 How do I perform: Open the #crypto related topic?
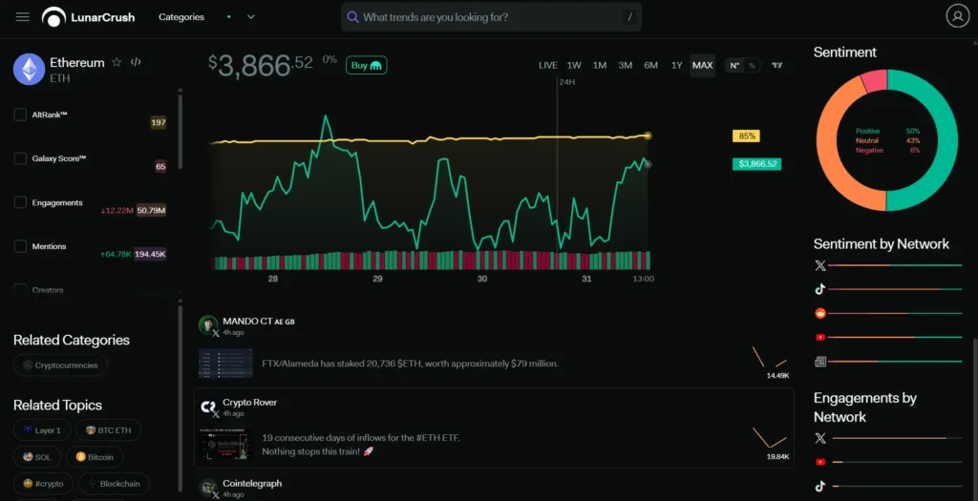tap(43, 484)
